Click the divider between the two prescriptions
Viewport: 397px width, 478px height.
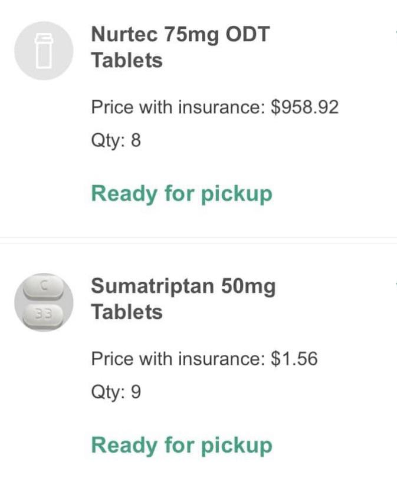[x=198, y=237]
